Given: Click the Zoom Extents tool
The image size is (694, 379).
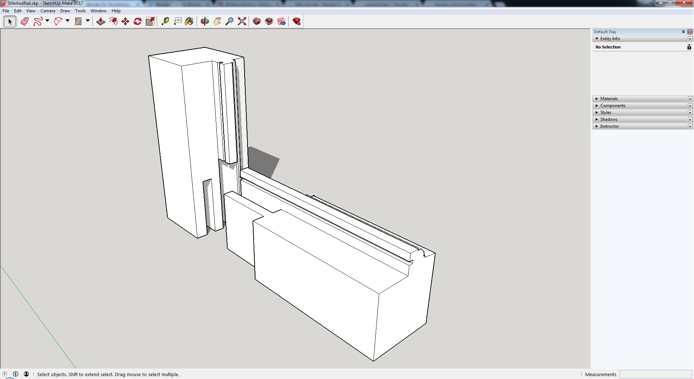Looking at the screenshot, I should (242, 22).
